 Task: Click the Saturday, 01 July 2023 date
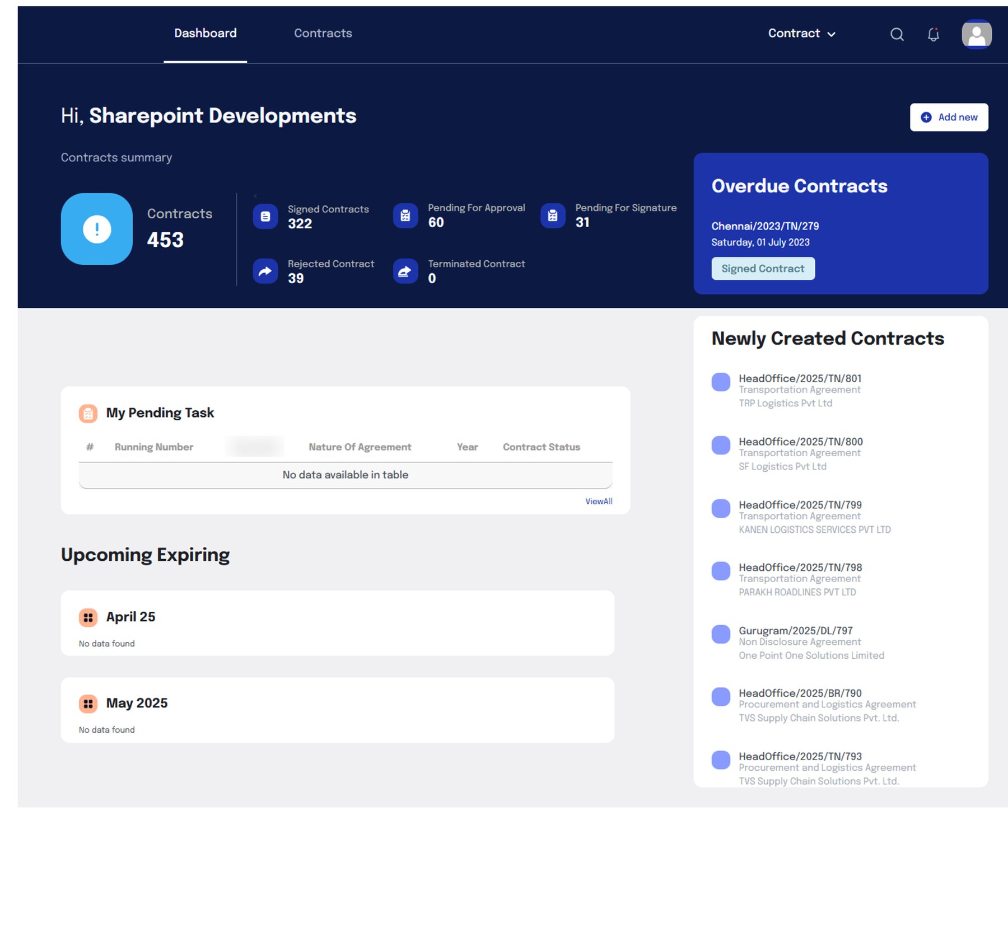(x=760, y=242)
